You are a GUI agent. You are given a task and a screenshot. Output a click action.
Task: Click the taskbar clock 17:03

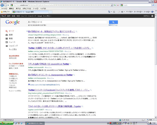154,123
